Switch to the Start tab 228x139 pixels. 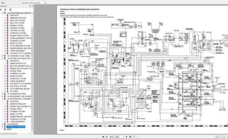[3, 3]
